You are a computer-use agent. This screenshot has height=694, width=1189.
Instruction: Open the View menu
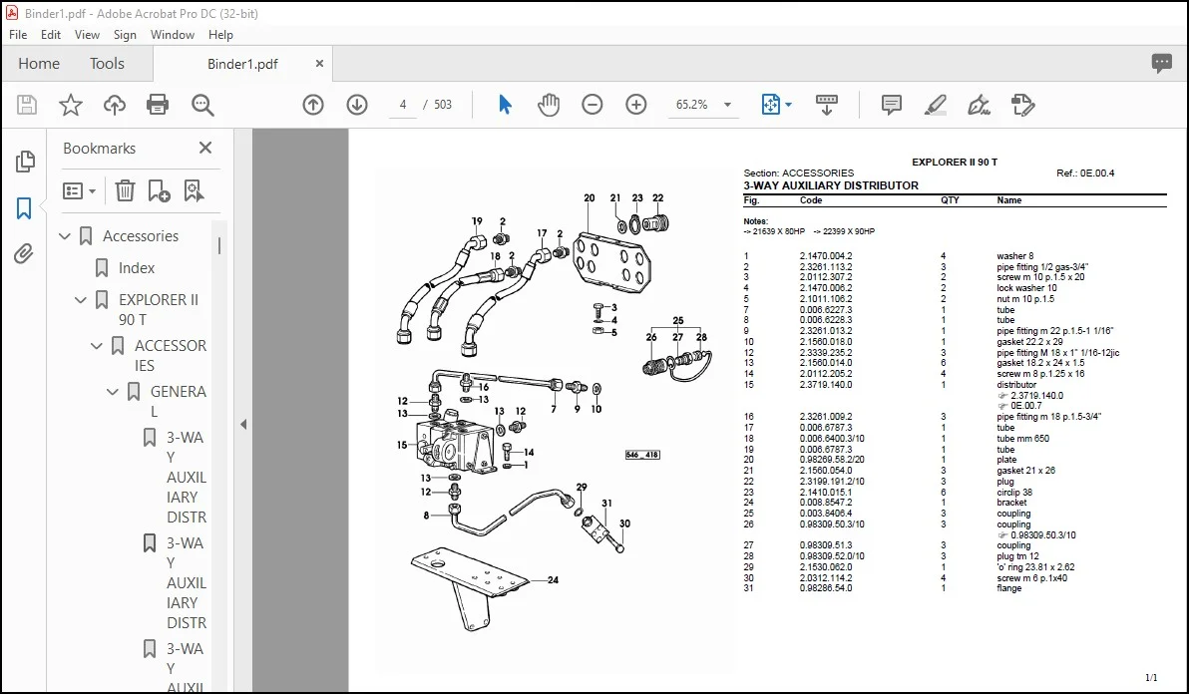point(87,35)
